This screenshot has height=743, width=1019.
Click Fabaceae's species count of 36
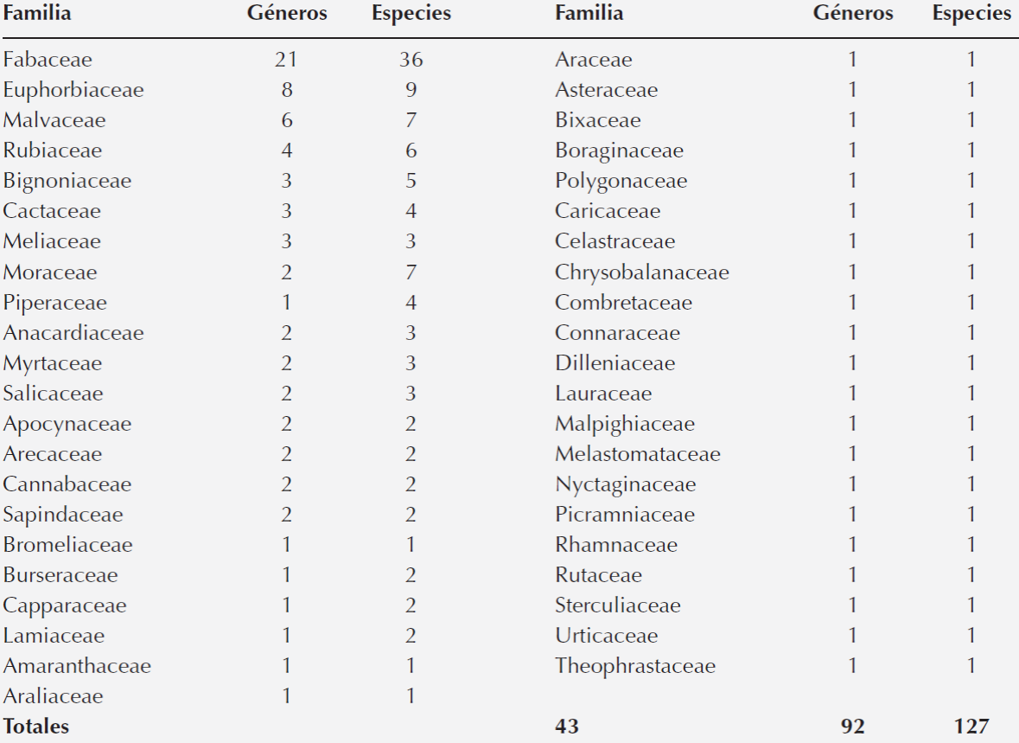(411, 60)
